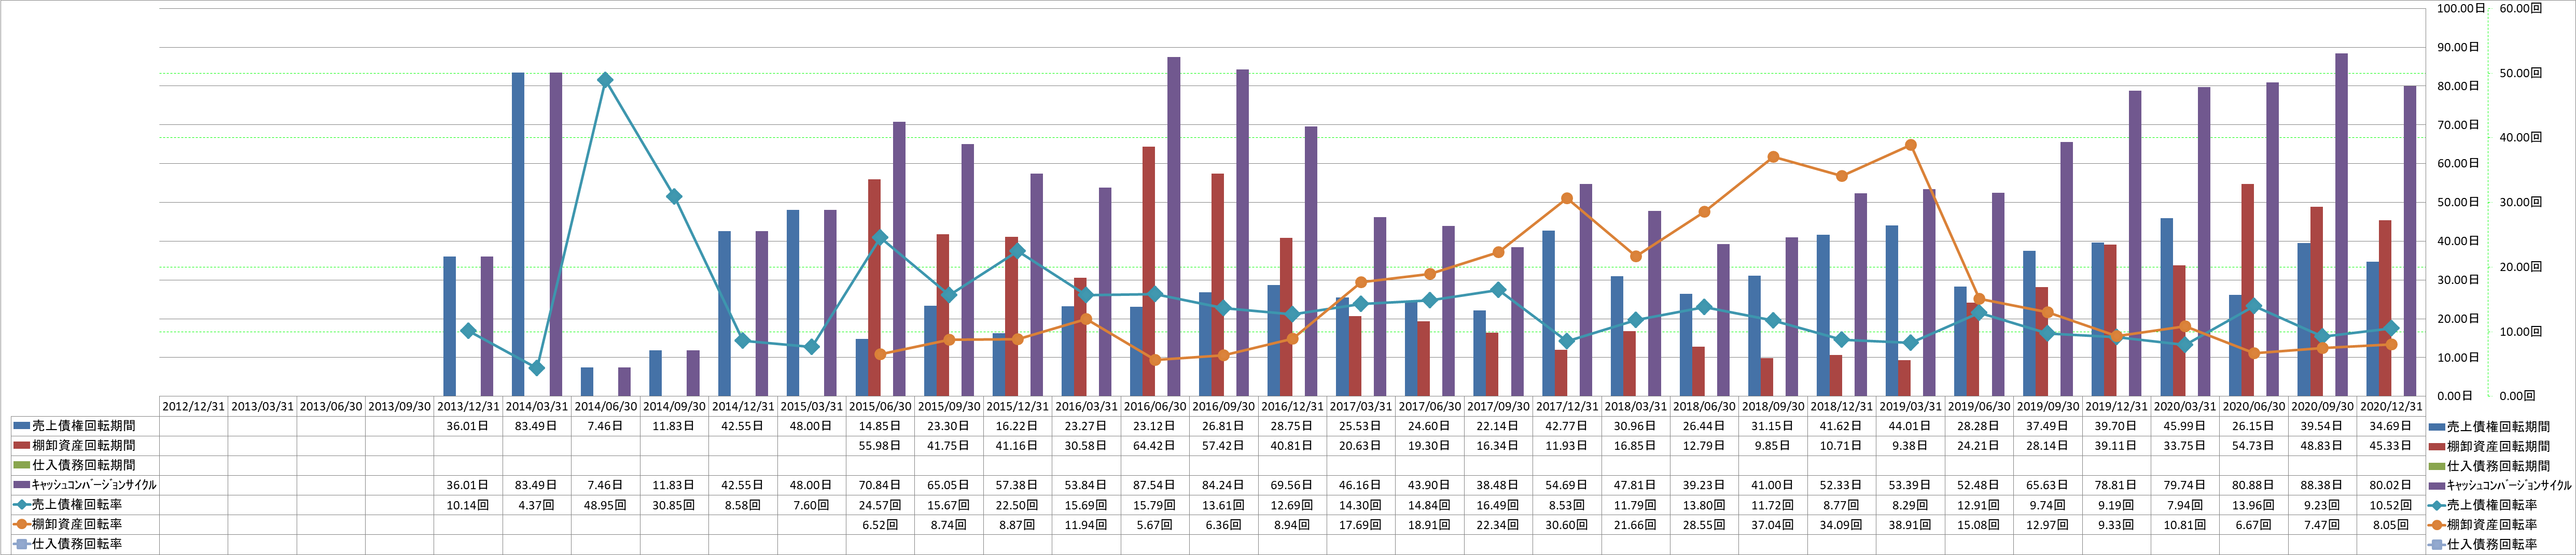
Task: Select 棚卸資産回転期間 entry in chart legend
Action: point(2489,446)
